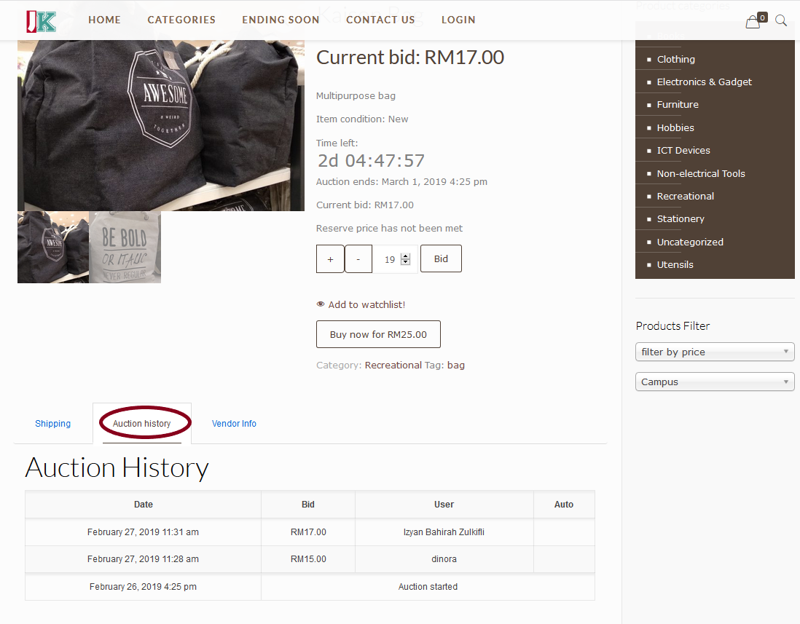800x624 pixels.
Task: Click February 26, 2019 4:25 pm date cell
Action: tap(143, 587)
